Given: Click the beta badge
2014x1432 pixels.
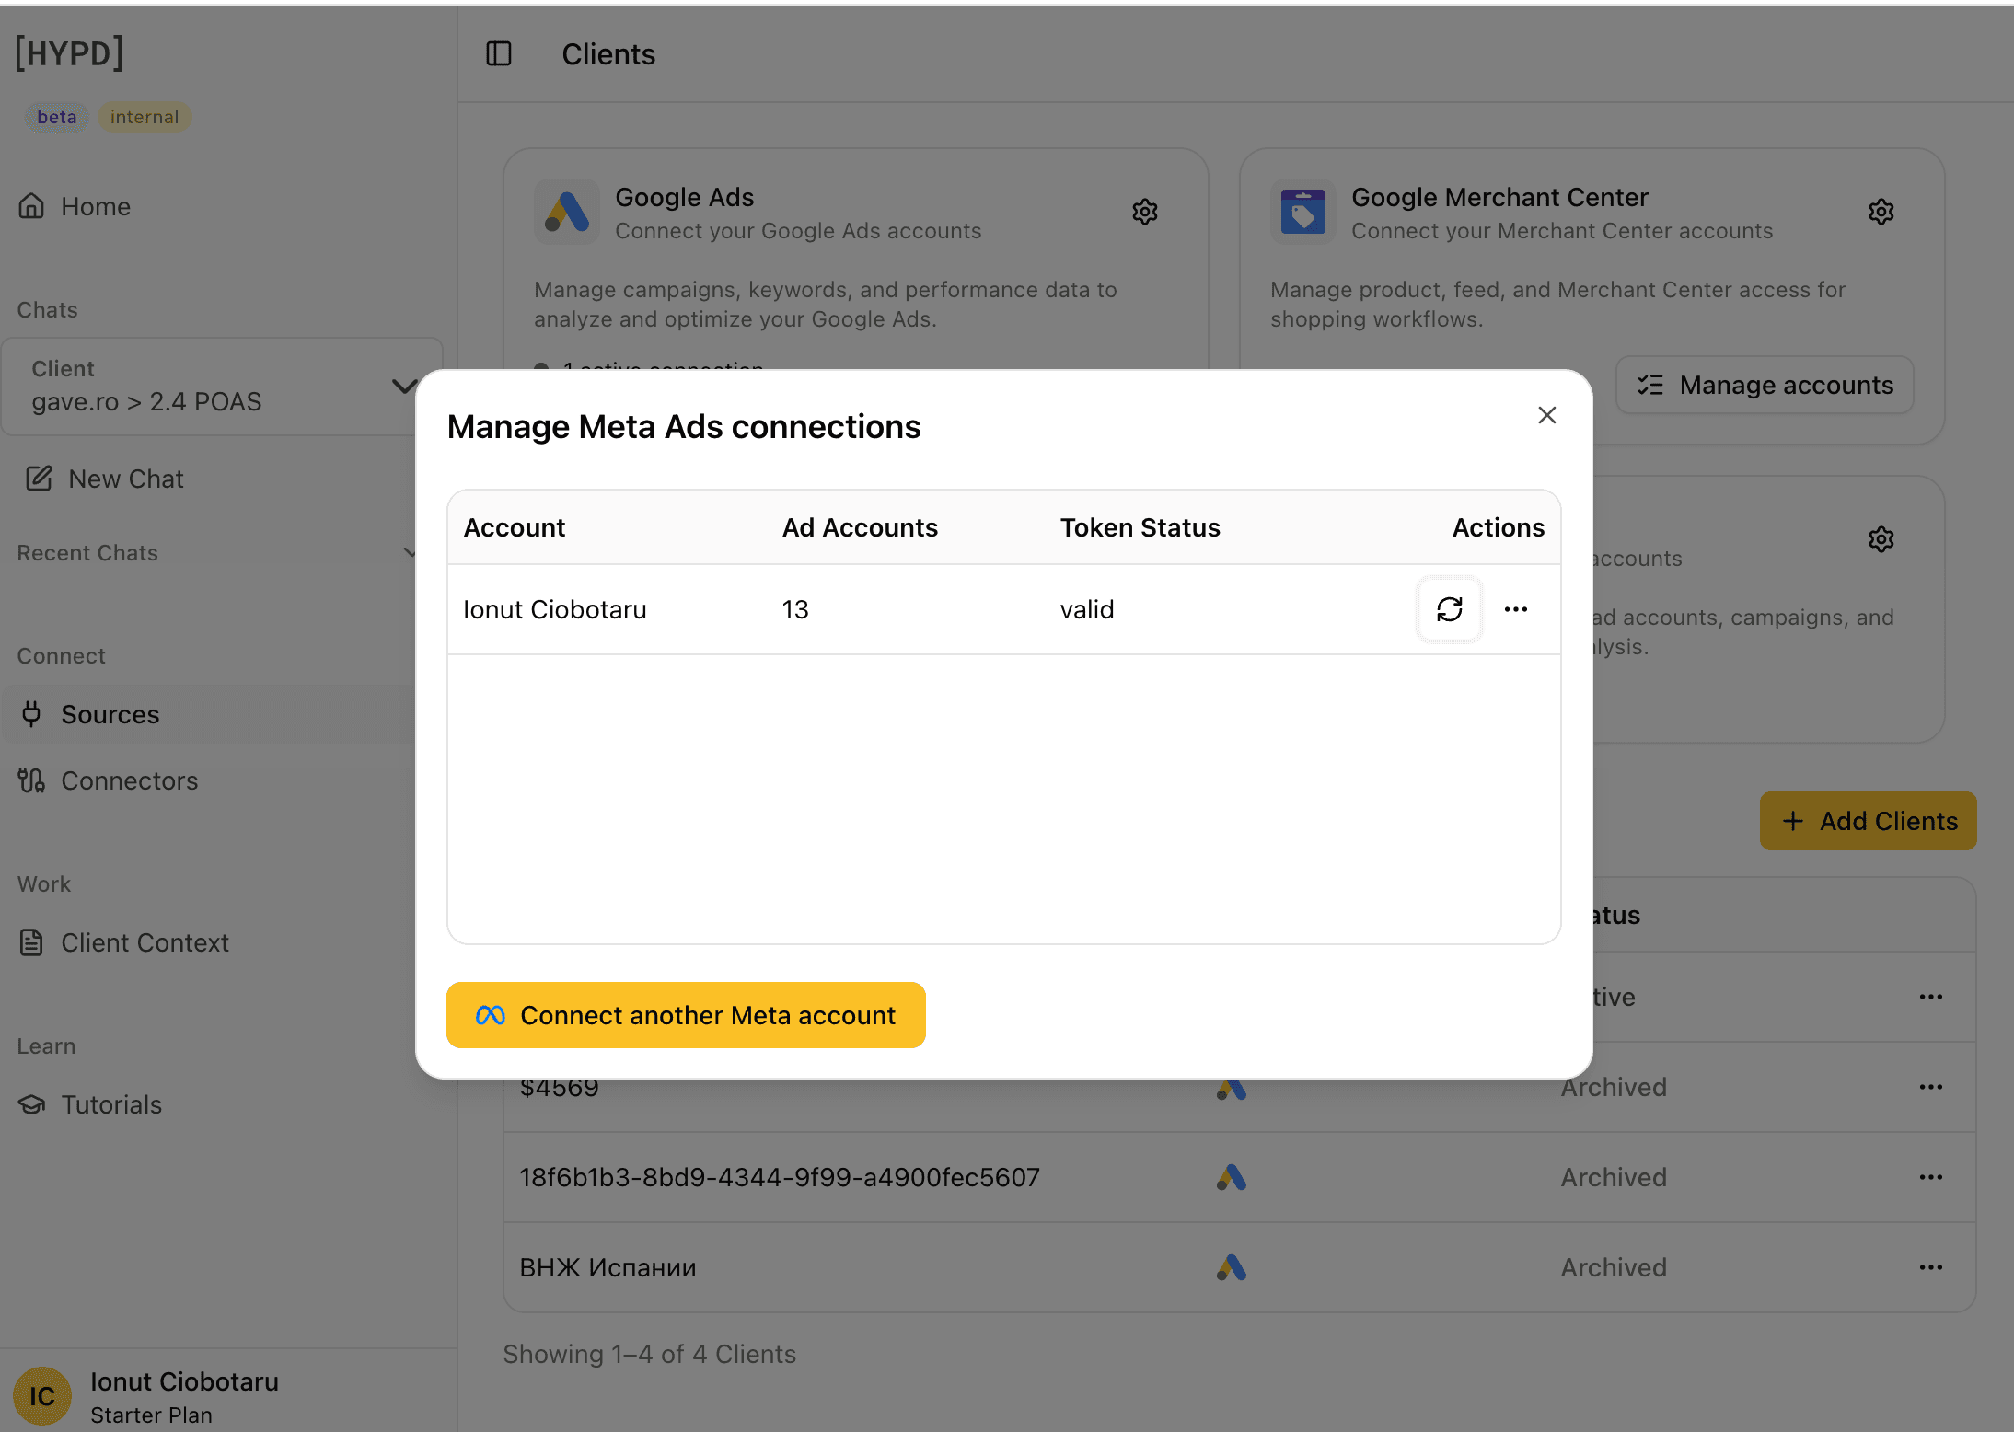Looking at the screenshot, I should (56, 117).
